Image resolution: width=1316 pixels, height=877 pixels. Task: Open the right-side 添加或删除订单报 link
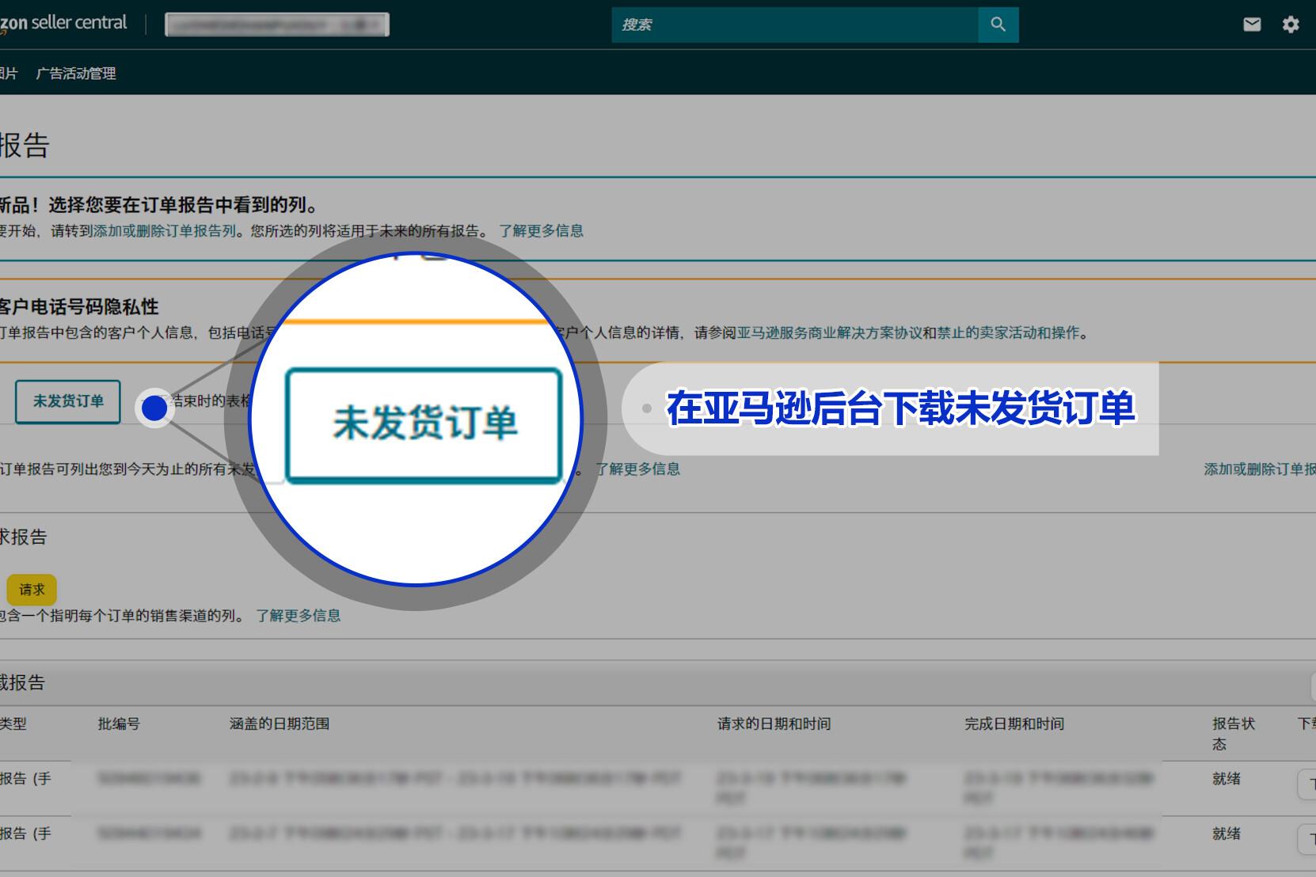tap(1260, 469)
